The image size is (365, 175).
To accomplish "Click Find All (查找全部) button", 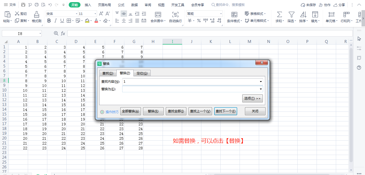I will pos(176,111).
